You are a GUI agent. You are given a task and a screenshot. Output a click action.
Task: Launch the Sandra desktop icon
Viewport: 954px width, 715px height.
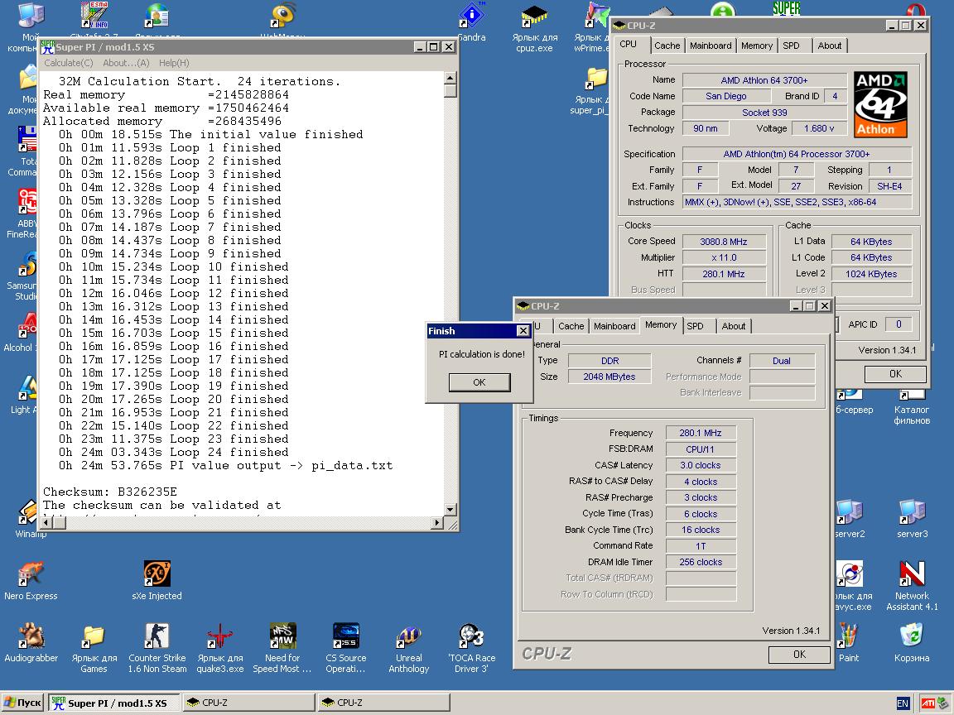[471, 23]
